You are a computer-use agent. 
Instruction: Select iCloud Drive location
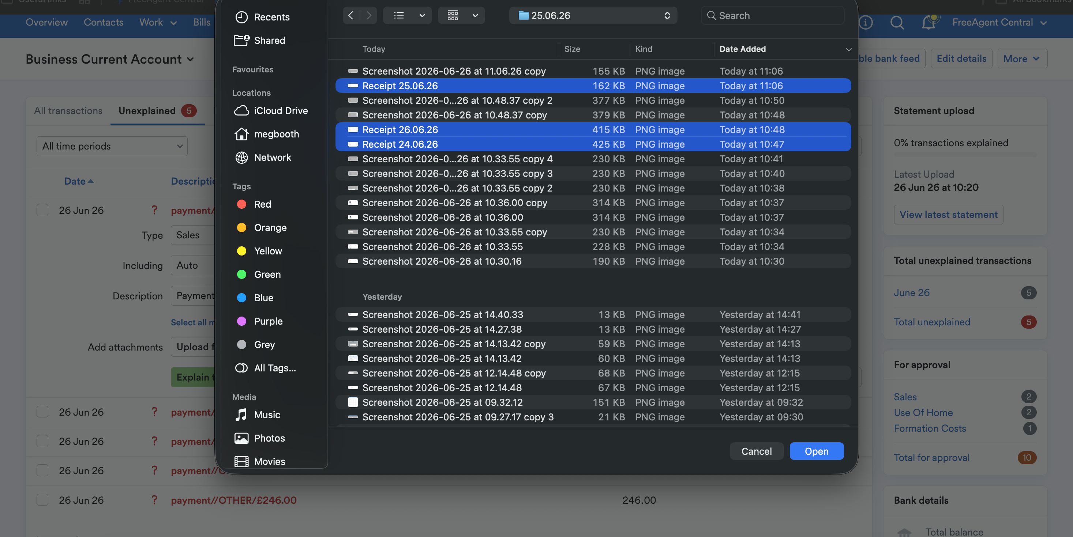tap(271, 110)
